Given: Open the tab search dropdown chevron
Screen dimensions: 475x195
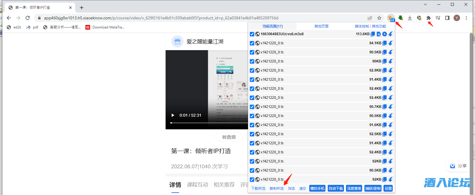Looking at the screenshot, I should [425, 4].
